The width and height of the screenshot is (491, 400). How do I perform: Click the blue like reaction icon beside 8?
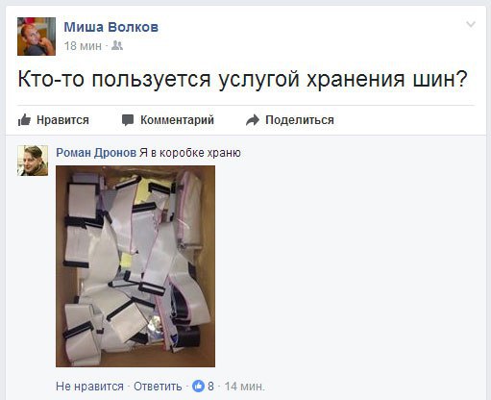click(198, 386)
